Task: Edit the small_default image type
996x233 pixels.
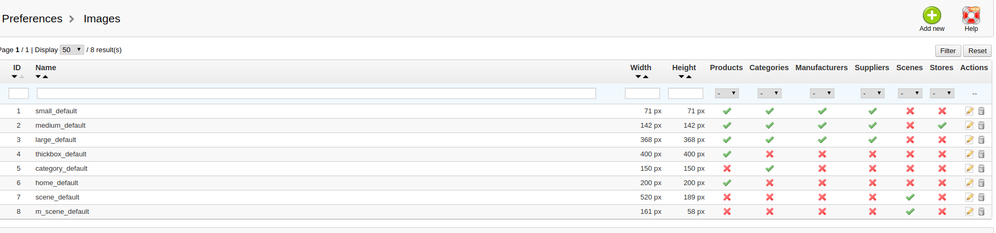Action: coord(969,111)
